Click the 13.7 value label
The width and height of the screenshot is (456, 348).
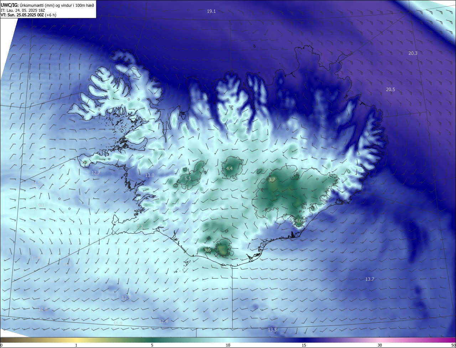(x=370, y=279)
